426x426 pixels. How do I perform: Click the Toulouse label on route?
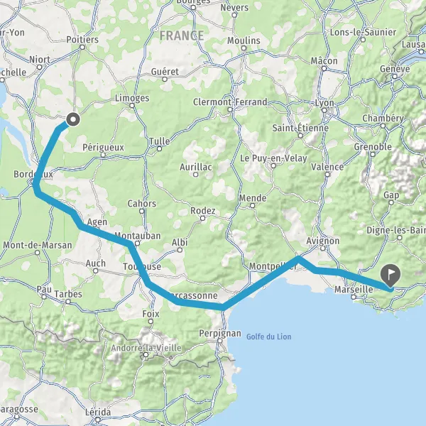coord(142,266)
